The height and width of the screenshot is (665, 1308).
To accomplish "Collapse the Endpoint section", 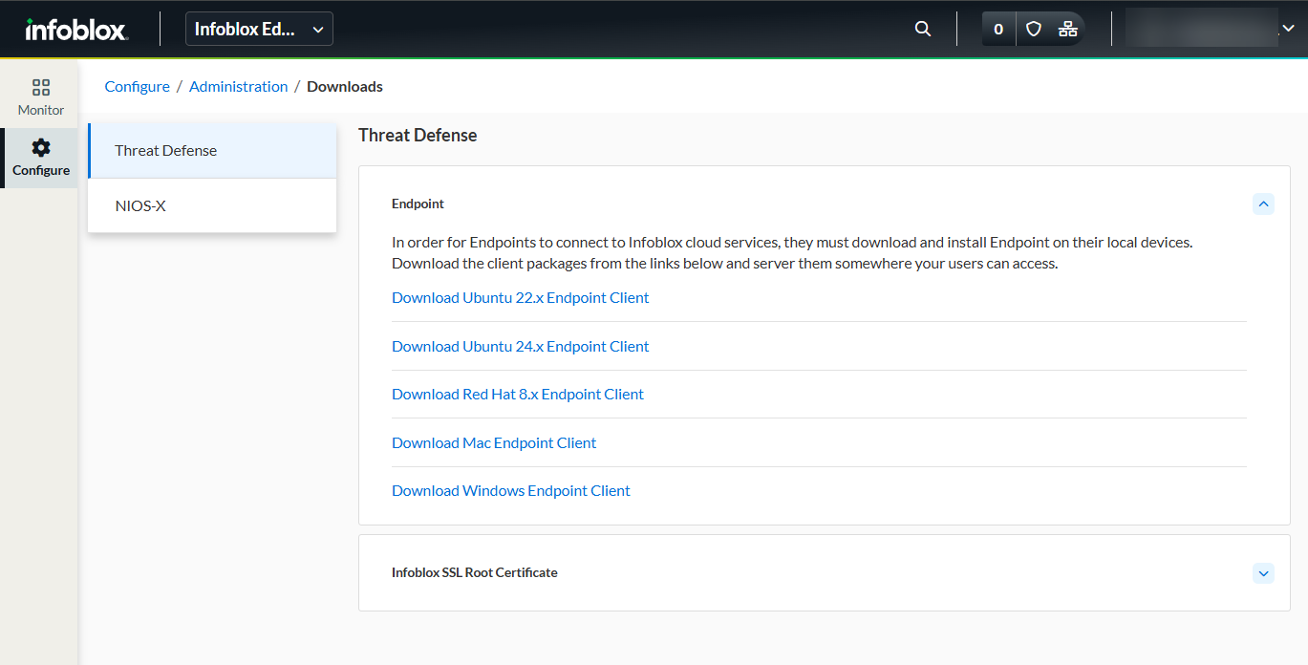I will tap(1263, 204).
